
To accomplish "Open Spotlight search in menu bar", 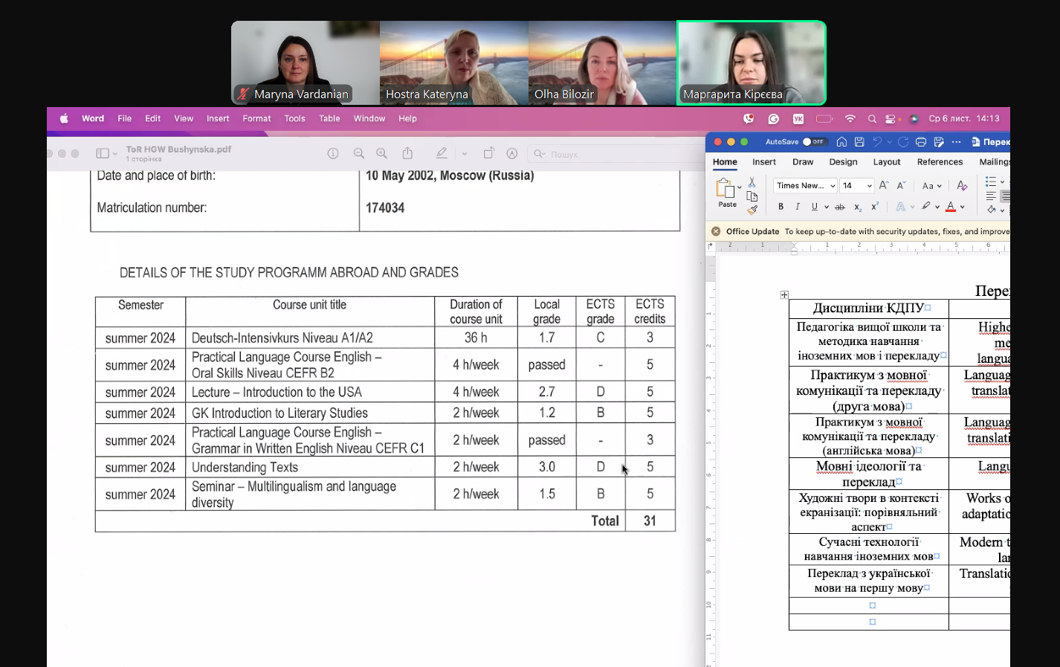I will tap(872, 119).
